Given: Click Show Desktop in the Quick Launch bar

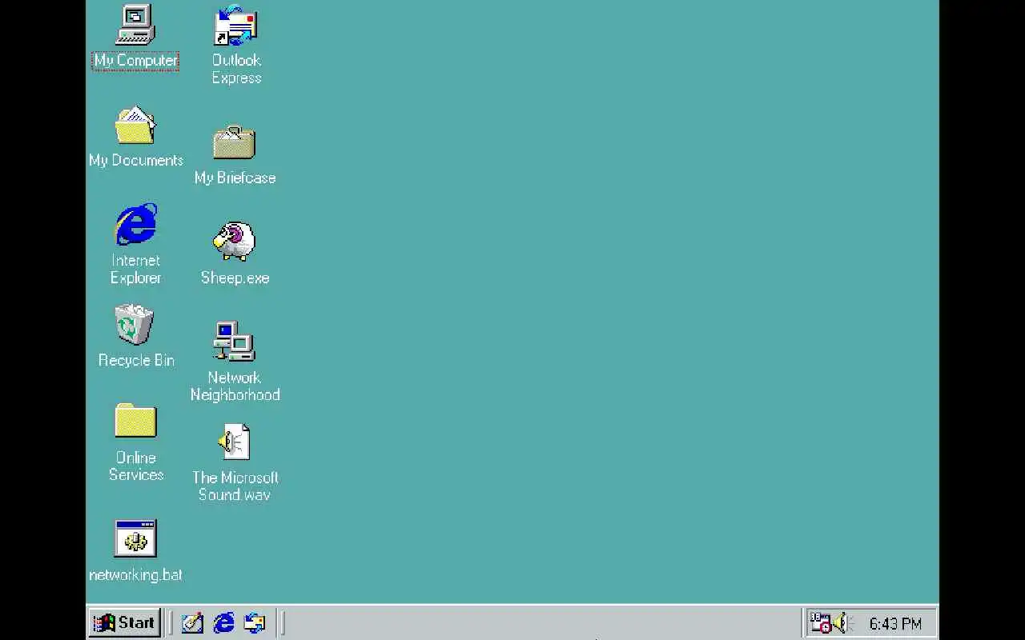Looking at the screenshot, I should 192,623.
